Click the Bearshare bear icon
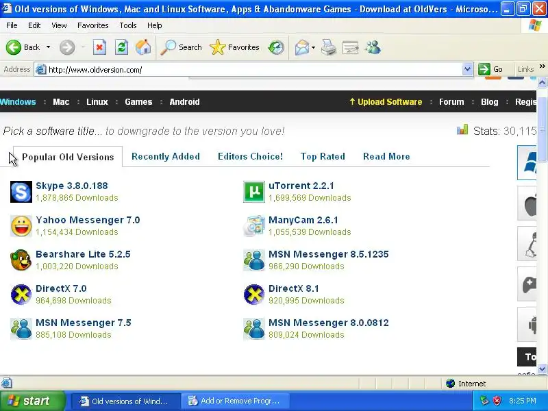This screenshot has width=548, height=411. point(21,260)
